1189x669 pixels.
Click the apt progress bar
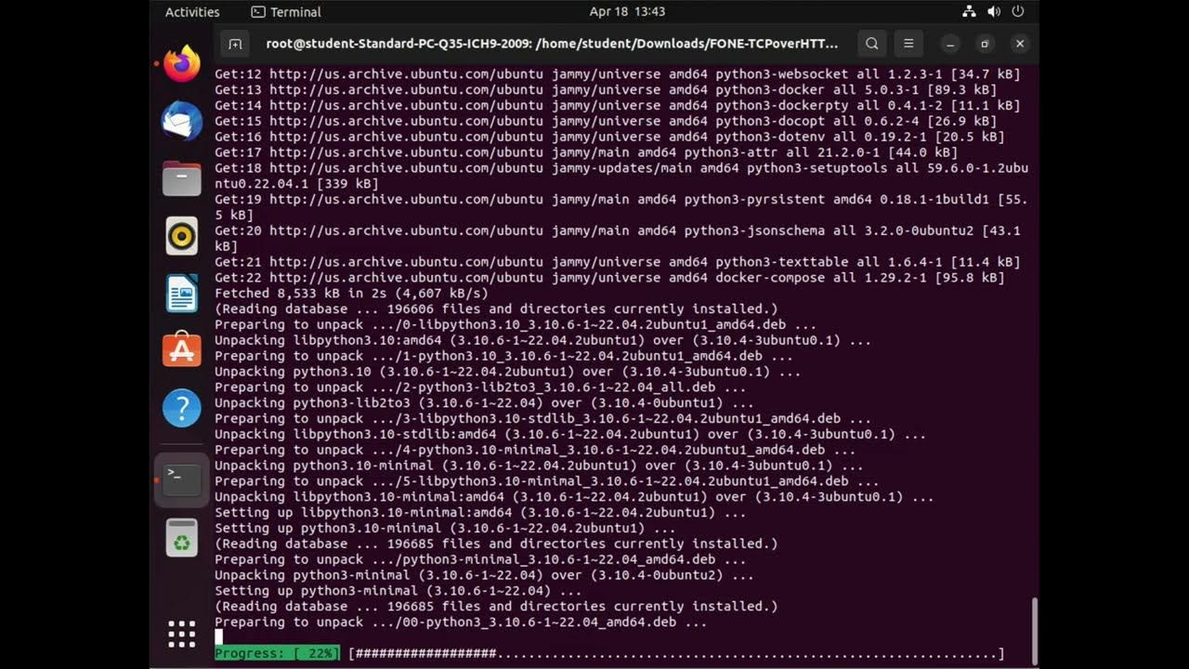click(676, 654)
